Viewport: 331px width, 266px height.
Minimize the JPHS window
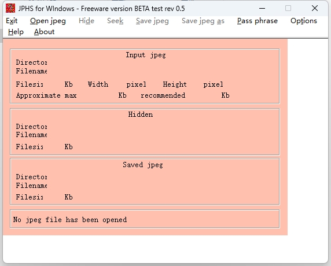pos(262,8)
